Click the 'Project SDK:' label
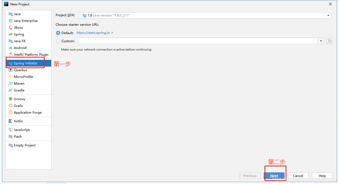This screenshot has width=339, height=184. pyautogui.click(x=65, y=15)
